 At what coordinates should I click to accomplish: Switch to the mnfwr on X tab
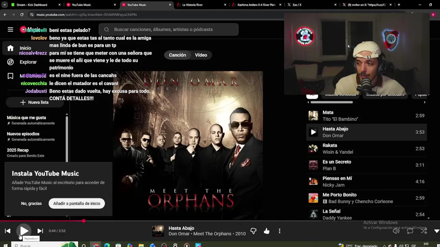coord(367,5)
